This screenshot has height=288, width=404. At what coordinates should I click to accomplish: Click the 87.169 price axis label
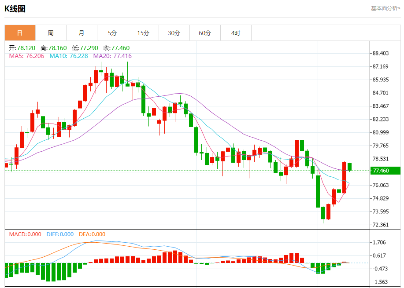coord(381,66)
